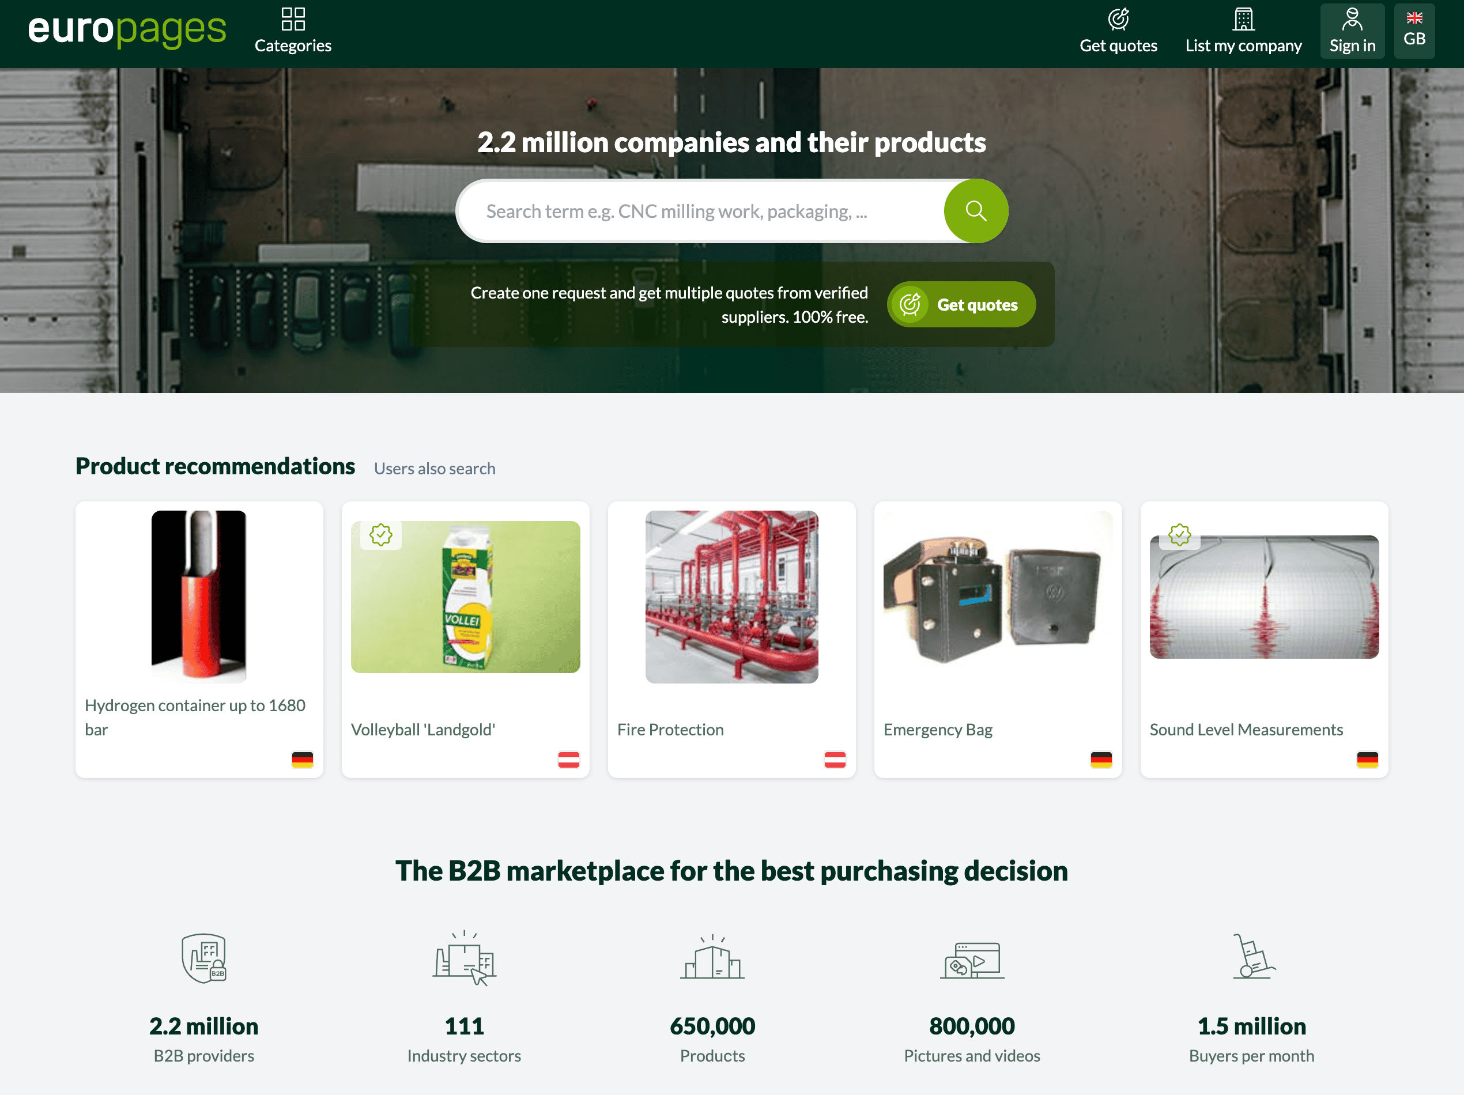
Task: Click the B2B providers shield icon
Action: tap(204, 958)
